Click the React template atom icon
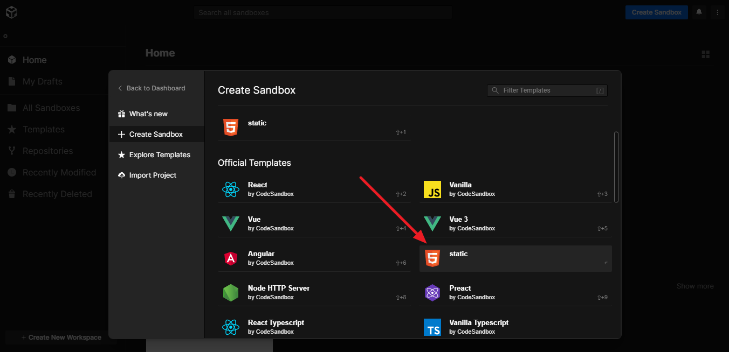This screenshot has height=352, width=729. point(230,189)
